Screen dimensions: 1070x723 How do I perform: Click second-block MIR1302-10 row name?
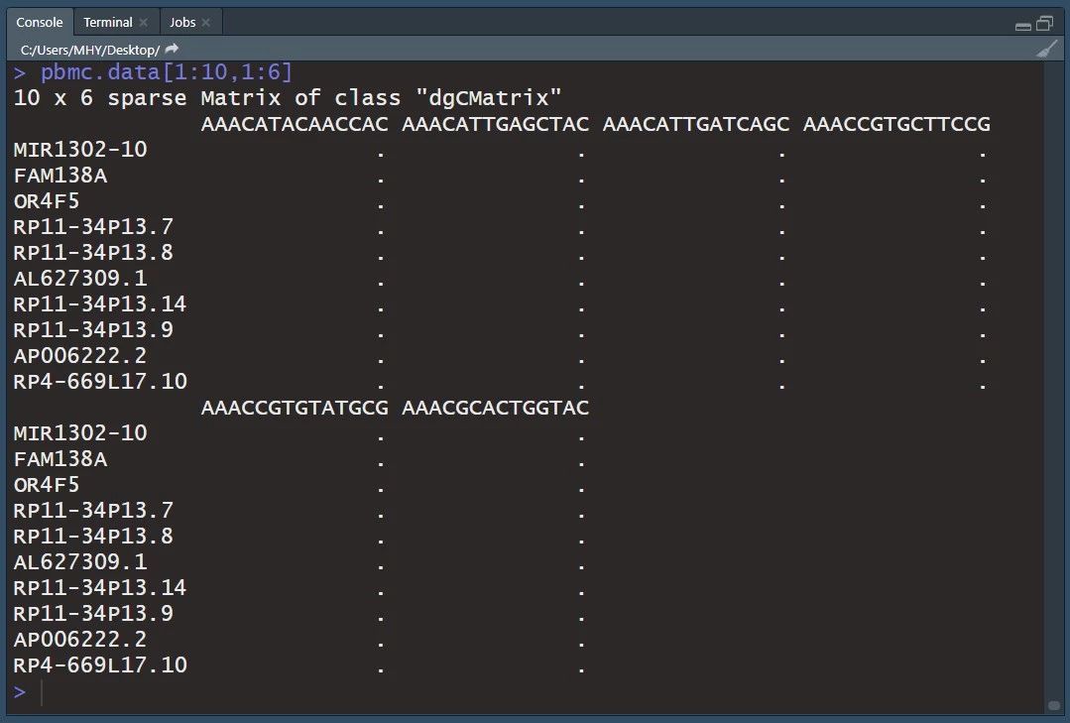[80, 432]
